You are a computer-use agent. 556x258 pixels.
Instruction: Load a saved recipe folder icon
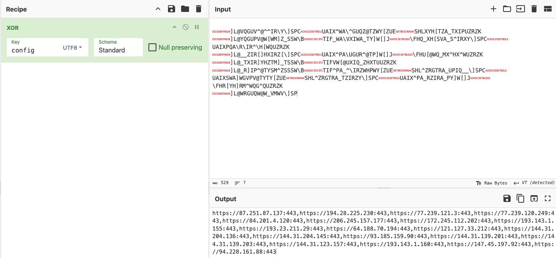click(185, 9)
